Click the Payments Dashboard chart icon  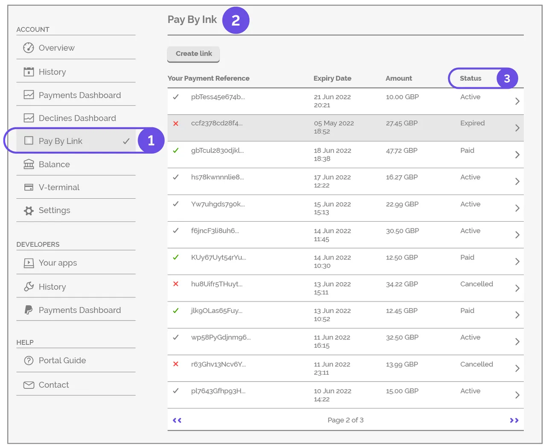pos(29,95)
